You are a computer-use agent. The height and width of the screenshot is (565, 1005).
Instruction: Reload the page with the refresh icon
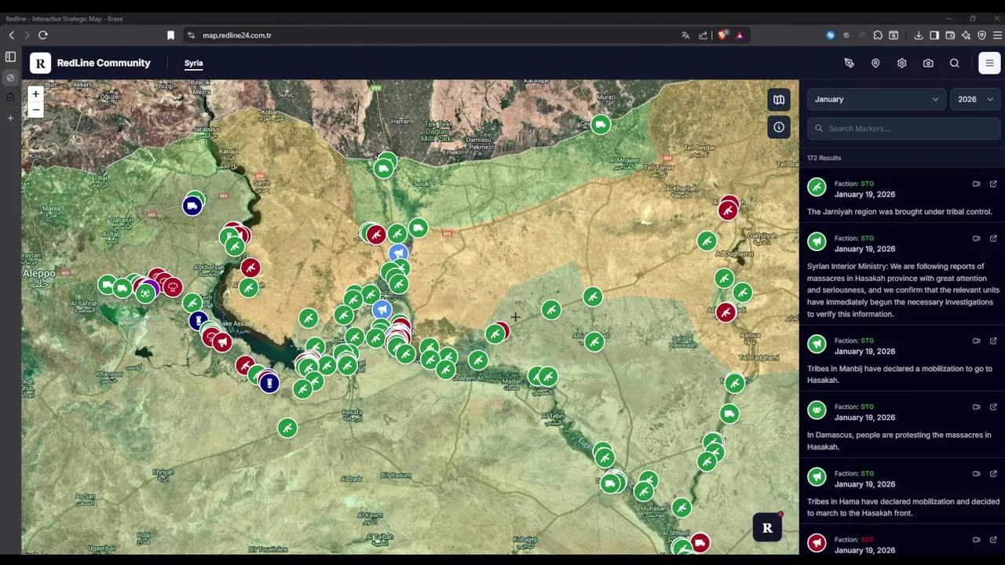[x=43, y=35]
